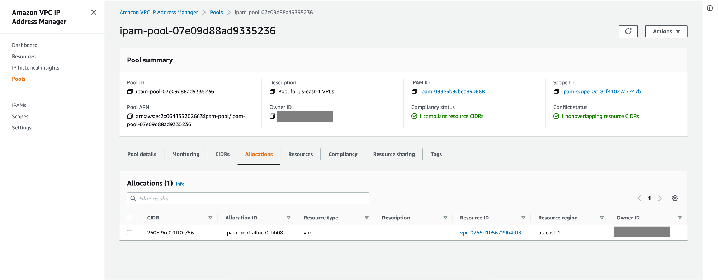
Task: Sort by Resource region column arrow
Action: [x=602, y=218]
